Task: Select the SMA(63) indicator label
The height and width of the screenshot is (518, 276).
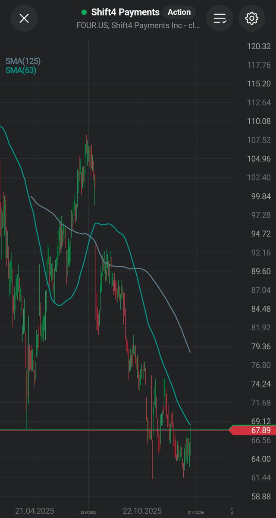Action: click(21, 70)
